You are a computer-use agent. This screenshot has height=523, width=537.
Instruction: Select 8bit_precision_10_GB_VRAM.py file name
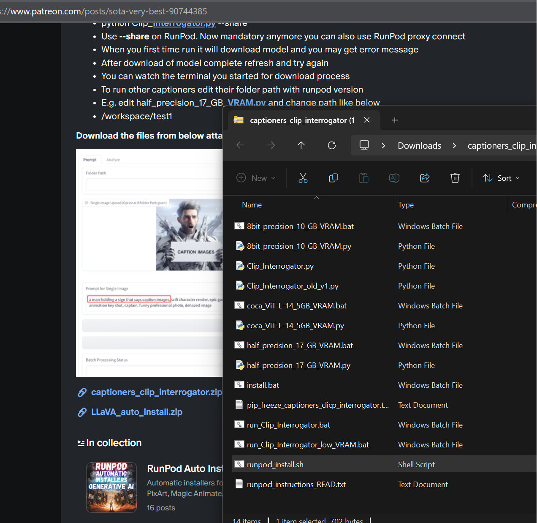pyautogui.click(x=299, y=246)
